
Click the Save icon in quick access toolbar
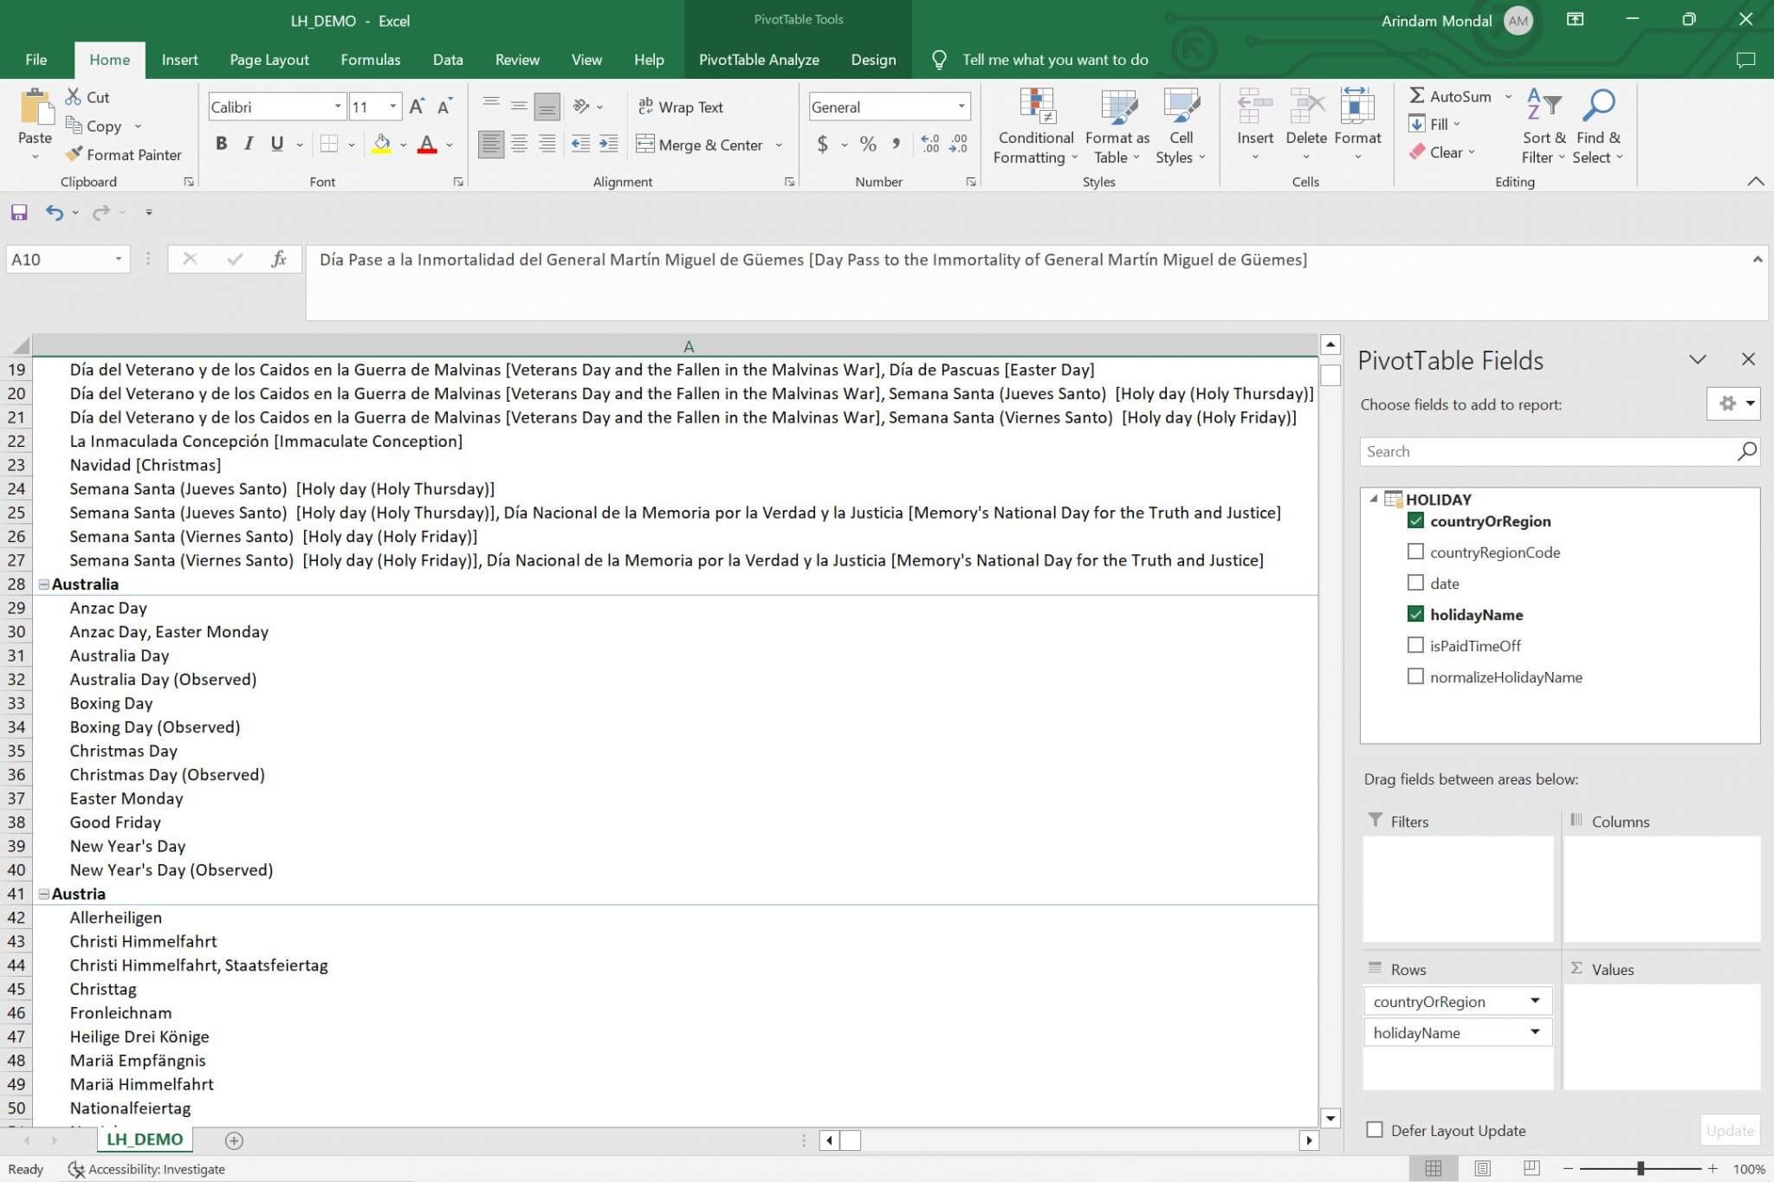coord(19,212)
